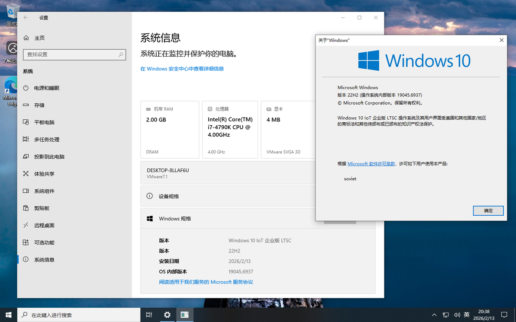Select 投影到此电脑 option

tap(74, 157)
